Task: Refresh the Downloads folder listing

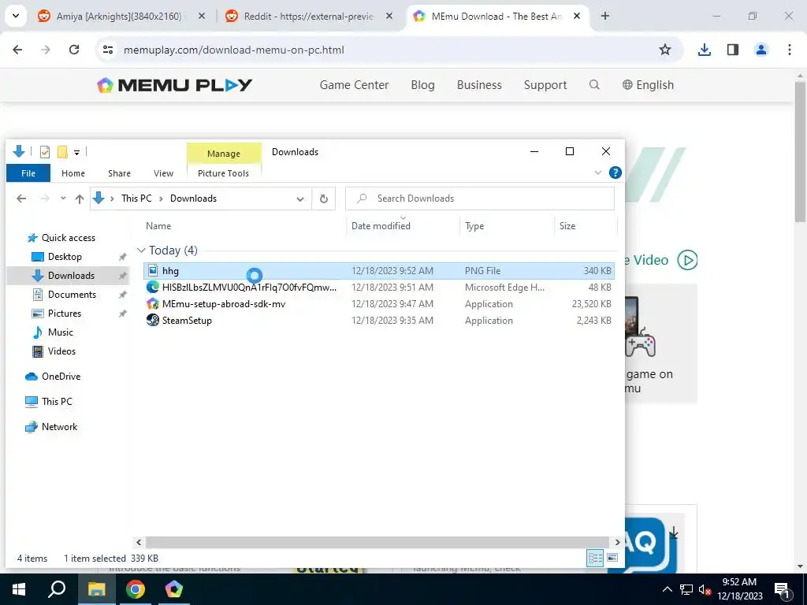Action: point(324,199)
